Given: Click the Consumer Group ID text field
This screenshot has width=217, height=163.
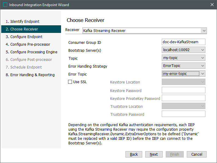Looking at the screenshot, I should coord(183,42).
